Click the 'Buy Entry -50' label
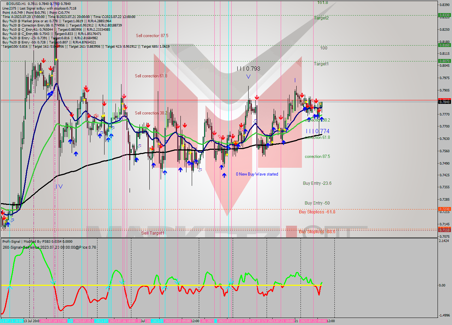This screenshot has width=452, height=325. coord(317,203)
